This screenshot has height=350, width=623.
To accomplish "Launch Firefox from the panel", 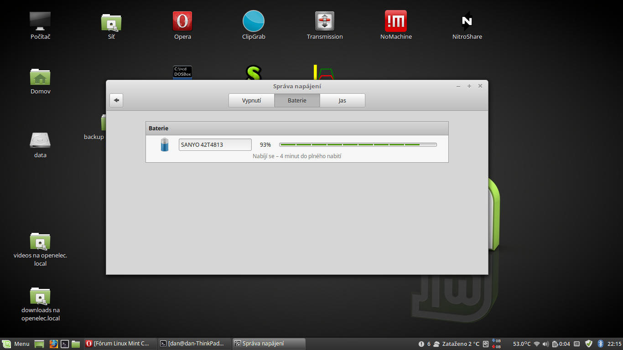I will tap(54, 344).
